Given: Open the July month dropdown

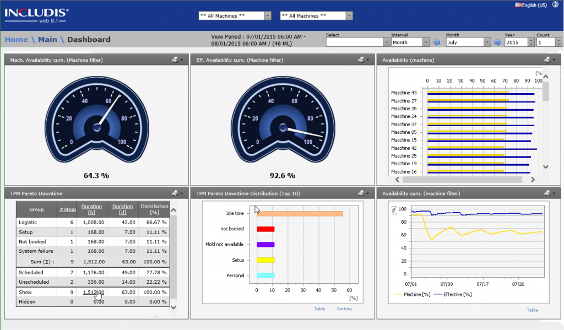Looking at the screenshot, I should (487, 42).
